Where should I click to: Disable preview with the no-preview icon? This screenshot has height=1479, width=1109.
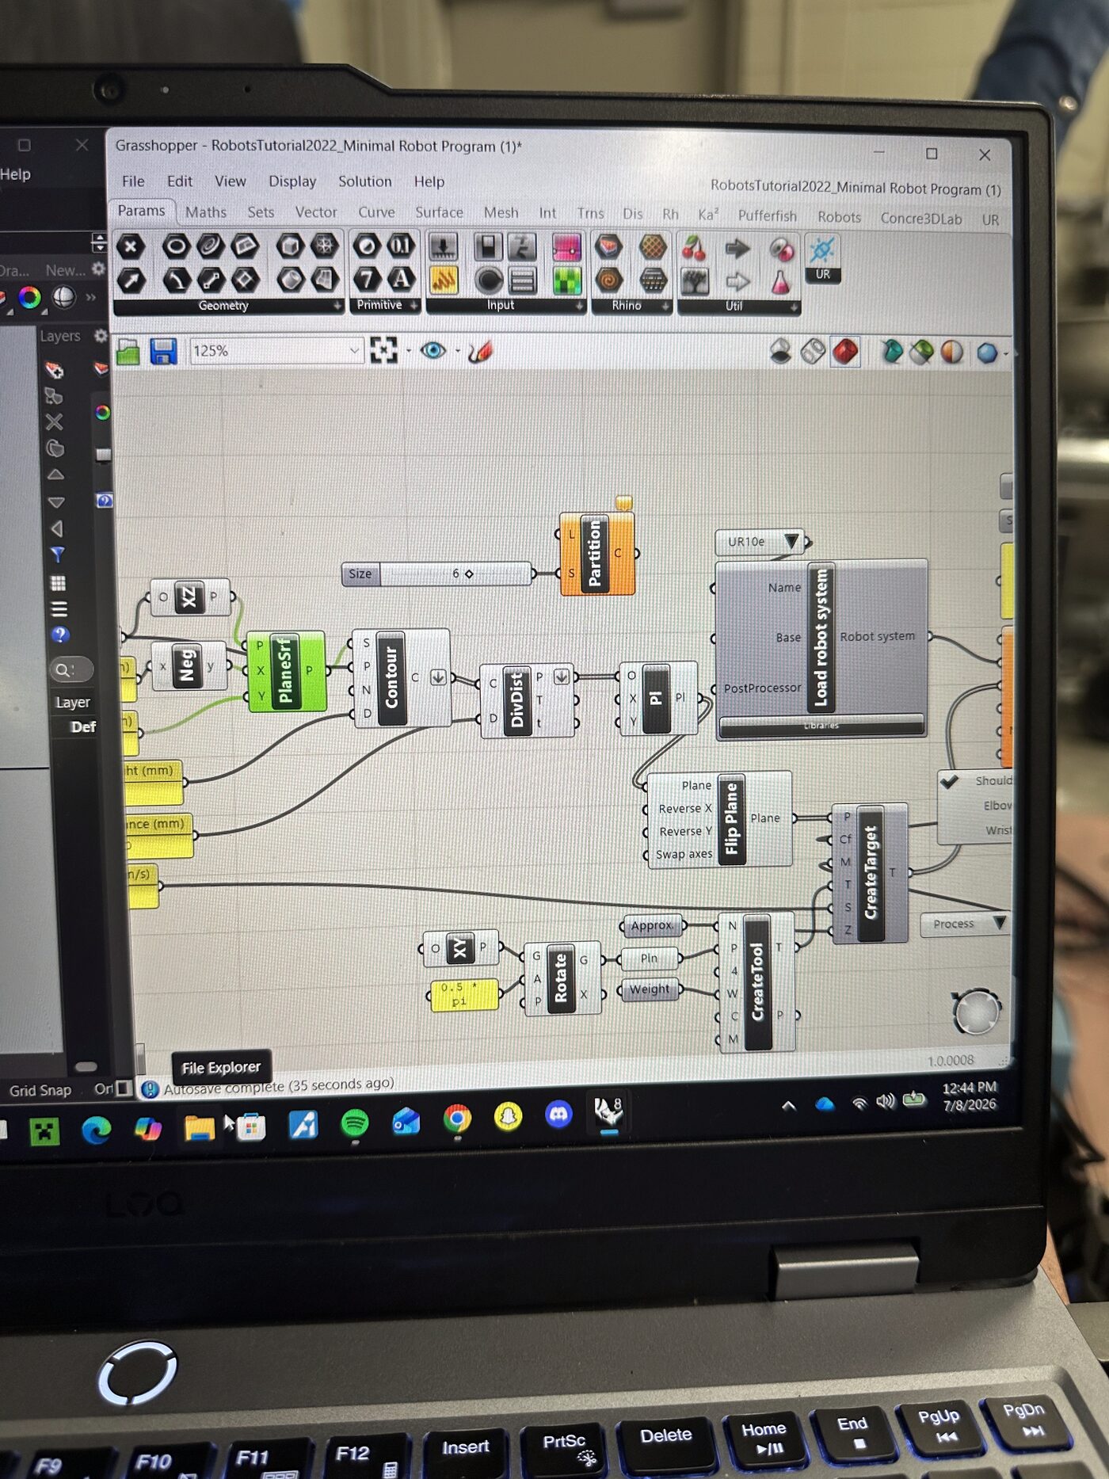(x=780, y=351)
